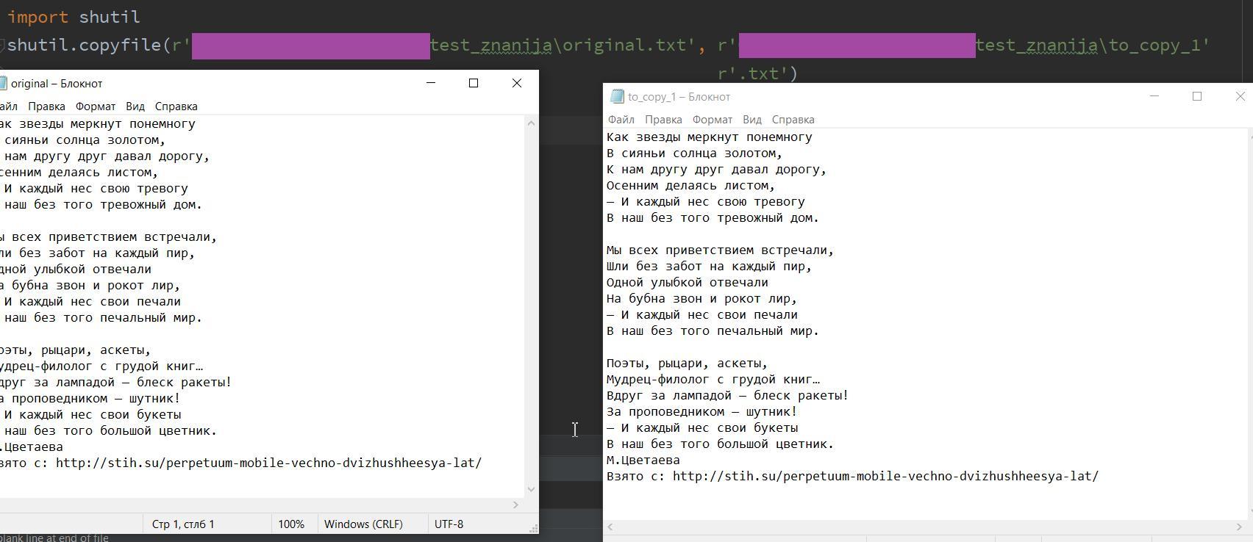Click 'original.txt' path in the code
1253x542 pixels.
coord(624,46)
